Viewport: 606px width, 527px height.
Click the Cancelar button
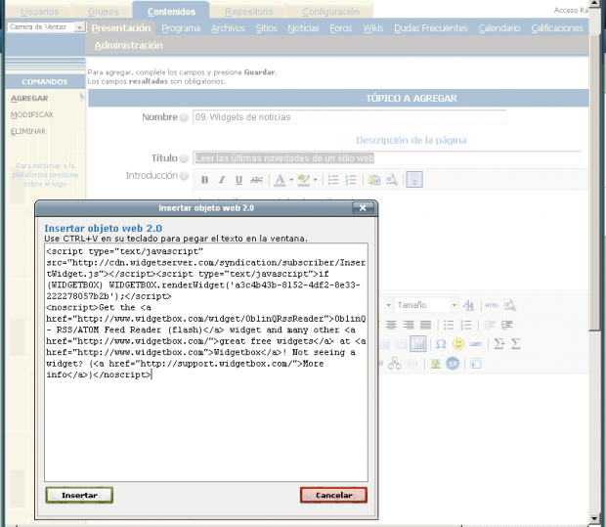click(333, 495)
